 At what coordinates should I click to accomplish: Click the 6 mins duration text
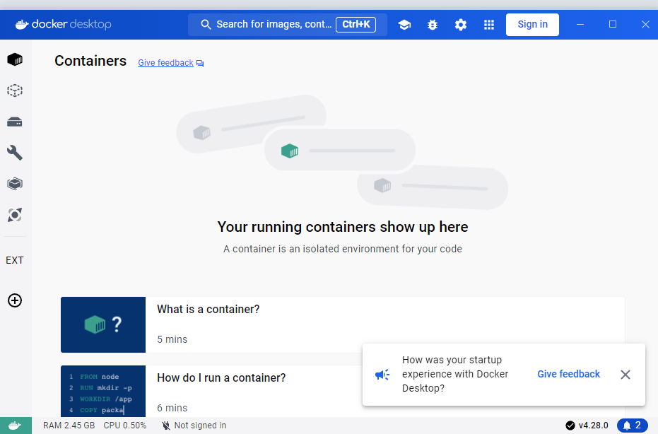click(172, 408)
